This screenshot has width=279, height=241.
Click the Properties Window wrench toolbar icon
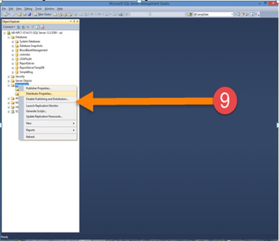247,14
